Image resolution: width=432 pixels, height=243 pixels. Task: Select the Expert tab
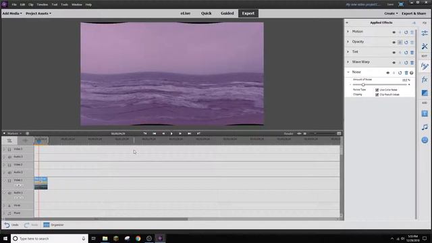[x=248, y=13]
